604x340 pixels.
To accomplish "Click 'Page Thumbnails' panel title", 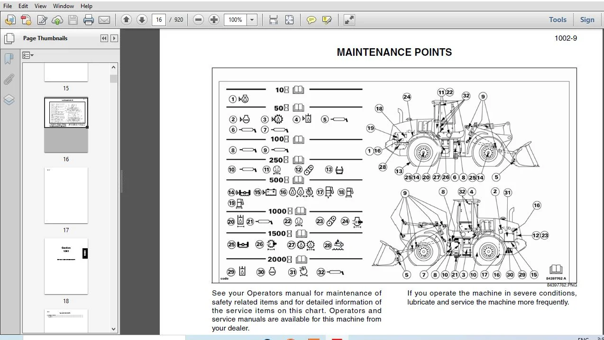I will tap(45, 38).
